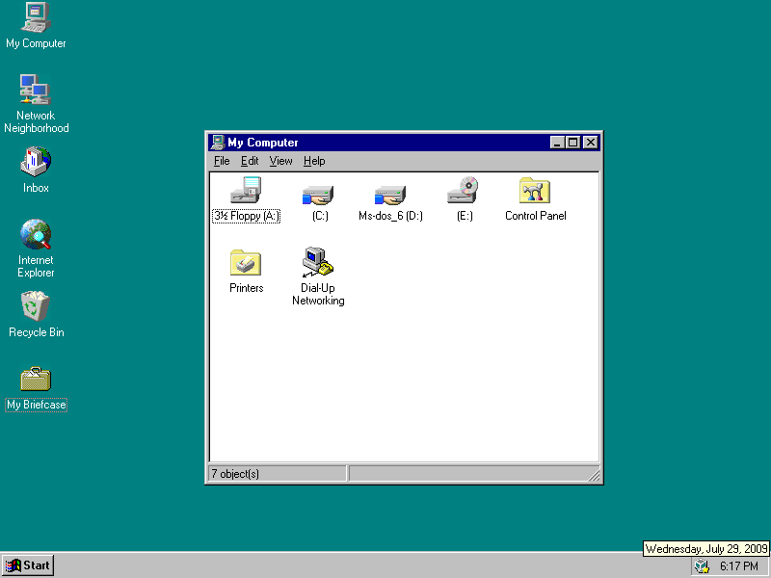Click the 'Wednesday, July 29, 2009' date tooltip
The height and width of the screenshot is (578, 771).
tap(706, 549)
